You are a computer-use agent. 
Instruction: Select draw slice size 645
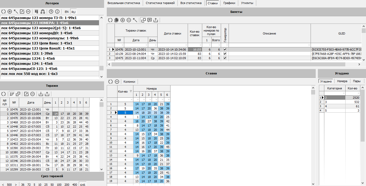tap(83, 185)
